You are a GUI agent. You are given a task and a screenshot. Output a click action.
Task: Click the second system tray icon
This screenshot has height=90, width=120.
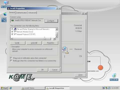coord(106,88)
